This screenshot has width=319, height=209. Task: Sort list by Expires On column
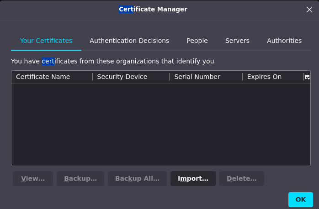264,77
